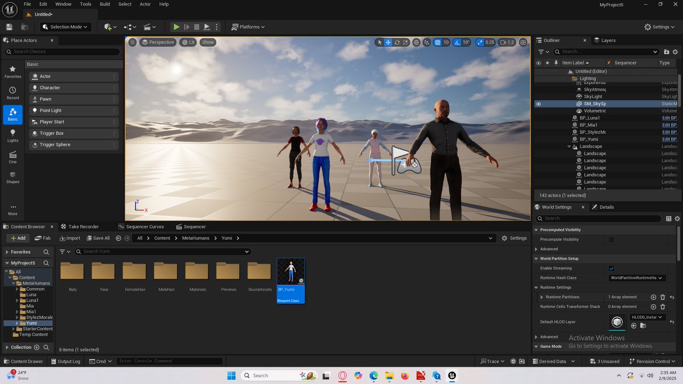Screen dimensions: 683x384
Task: Remove all Runtime Cells Transformer Stack elements
Action: coord(663,307)
